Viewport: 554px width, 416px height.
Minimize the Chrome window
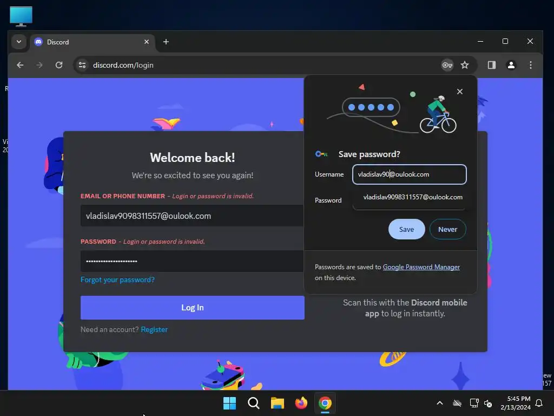point(480,41)
